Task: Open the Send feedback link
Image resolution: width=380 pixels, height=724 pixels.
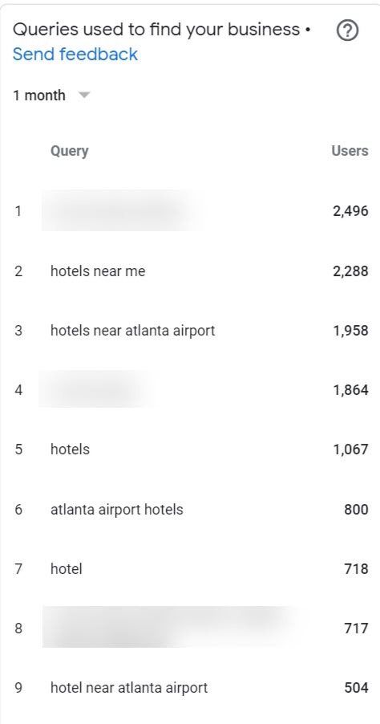Action: click(75, 54)
